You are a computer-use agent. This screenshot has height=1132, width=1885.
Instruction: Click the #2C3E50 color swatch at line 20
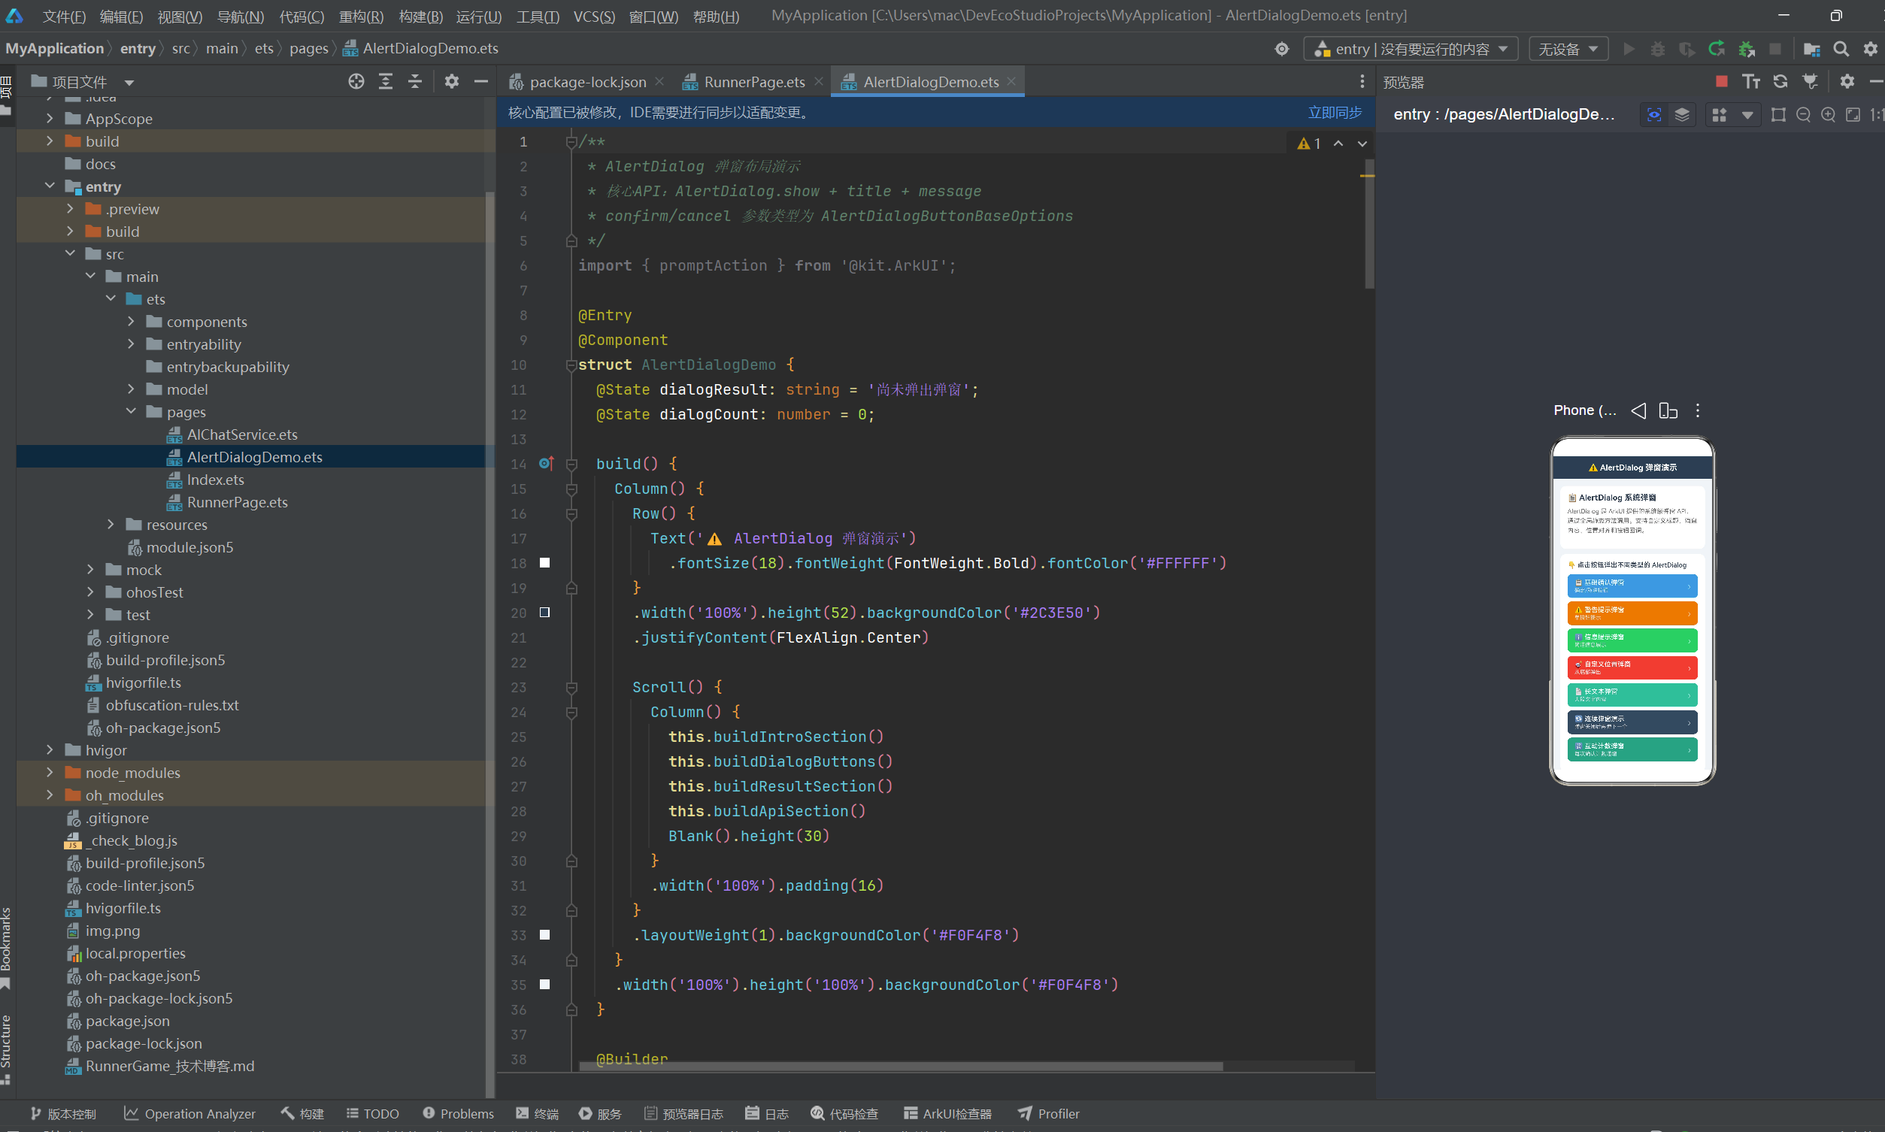click(544, 613)
